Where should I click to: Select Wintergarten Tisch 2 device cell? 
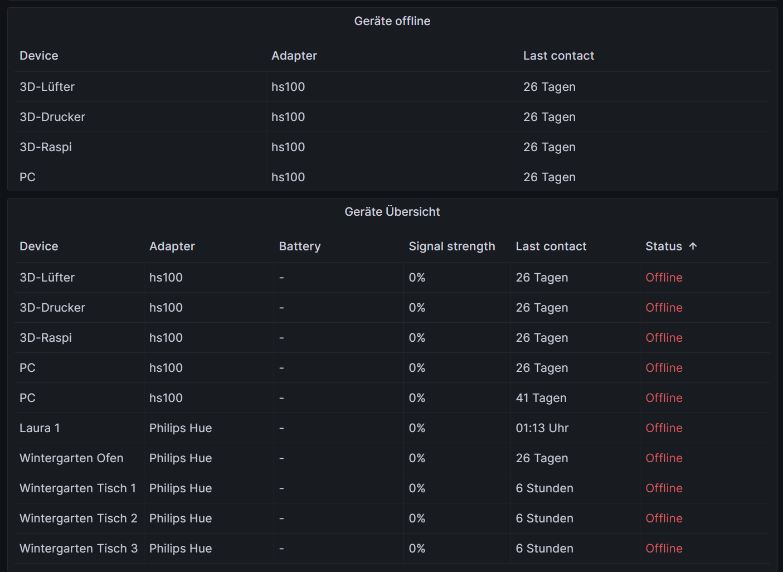pos(78,518)
